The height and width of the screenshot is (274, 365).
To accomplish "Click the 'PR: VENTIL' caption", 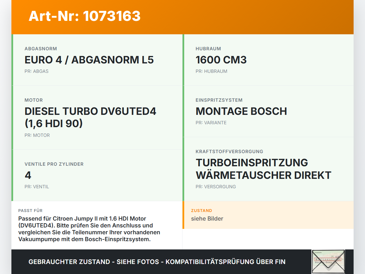I will 37,187.
